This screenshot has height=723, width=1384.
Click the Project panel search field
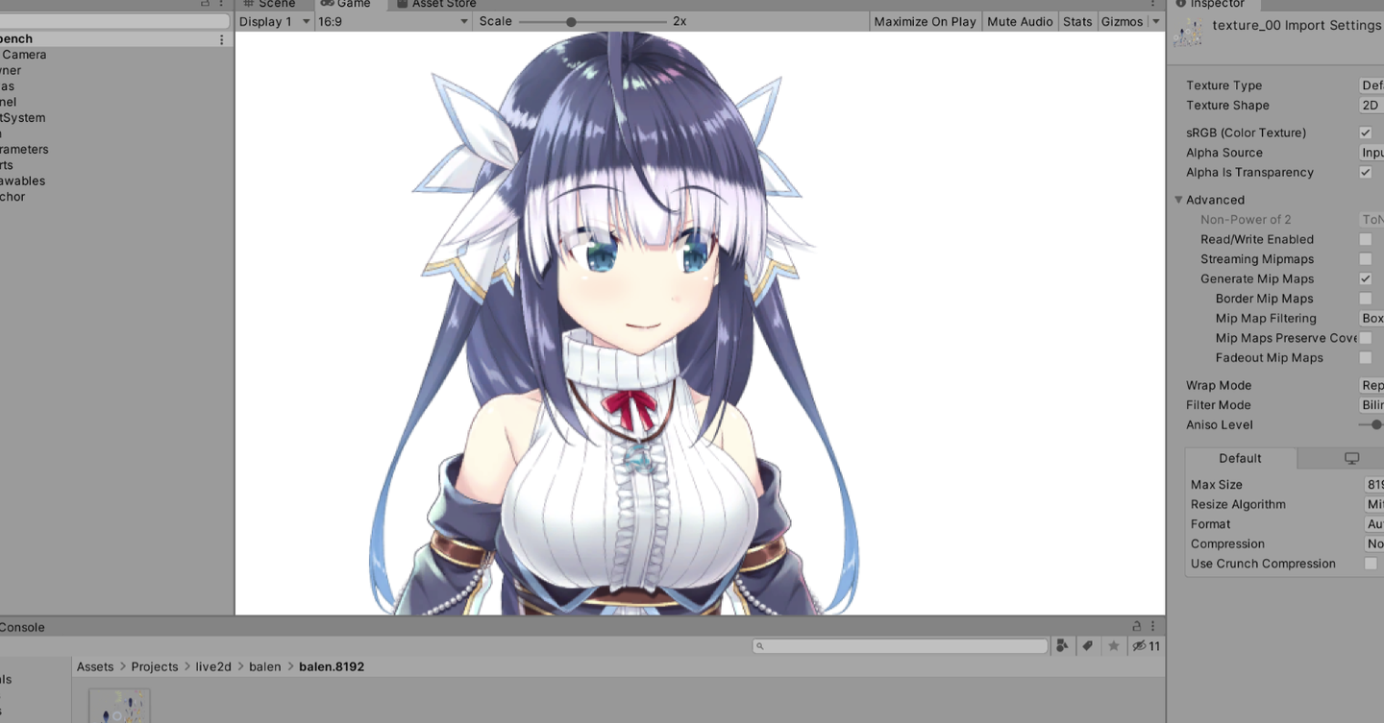pyautogui.click(x=900, y=646)
